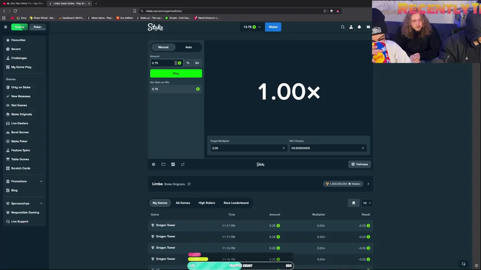Click the bookmark icon in address bar
The height and width of the screenshot is (270, 481).
click(135, 11)
